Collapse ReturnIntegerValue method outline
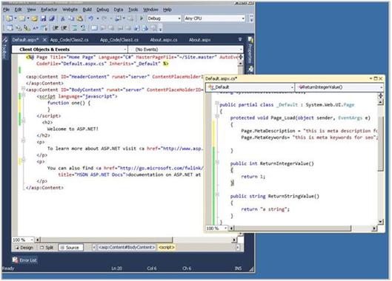This screenshot has height=281, width=392. [x=217, y=162]
